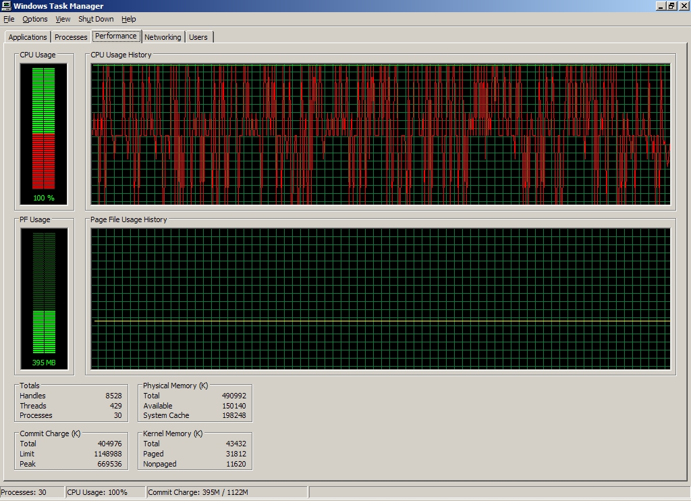Click the '395 MB' PF readout

44,363
